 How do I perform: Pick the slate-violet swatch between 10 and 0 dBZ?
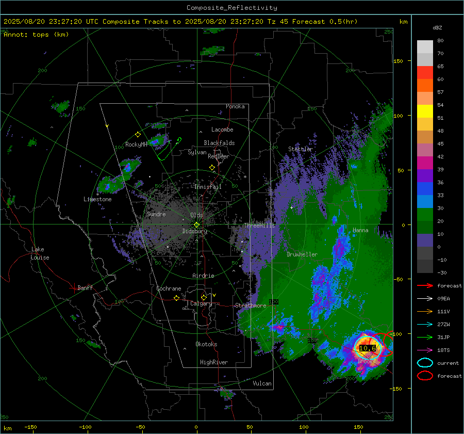pyautogui.click(x=425, y=240)
